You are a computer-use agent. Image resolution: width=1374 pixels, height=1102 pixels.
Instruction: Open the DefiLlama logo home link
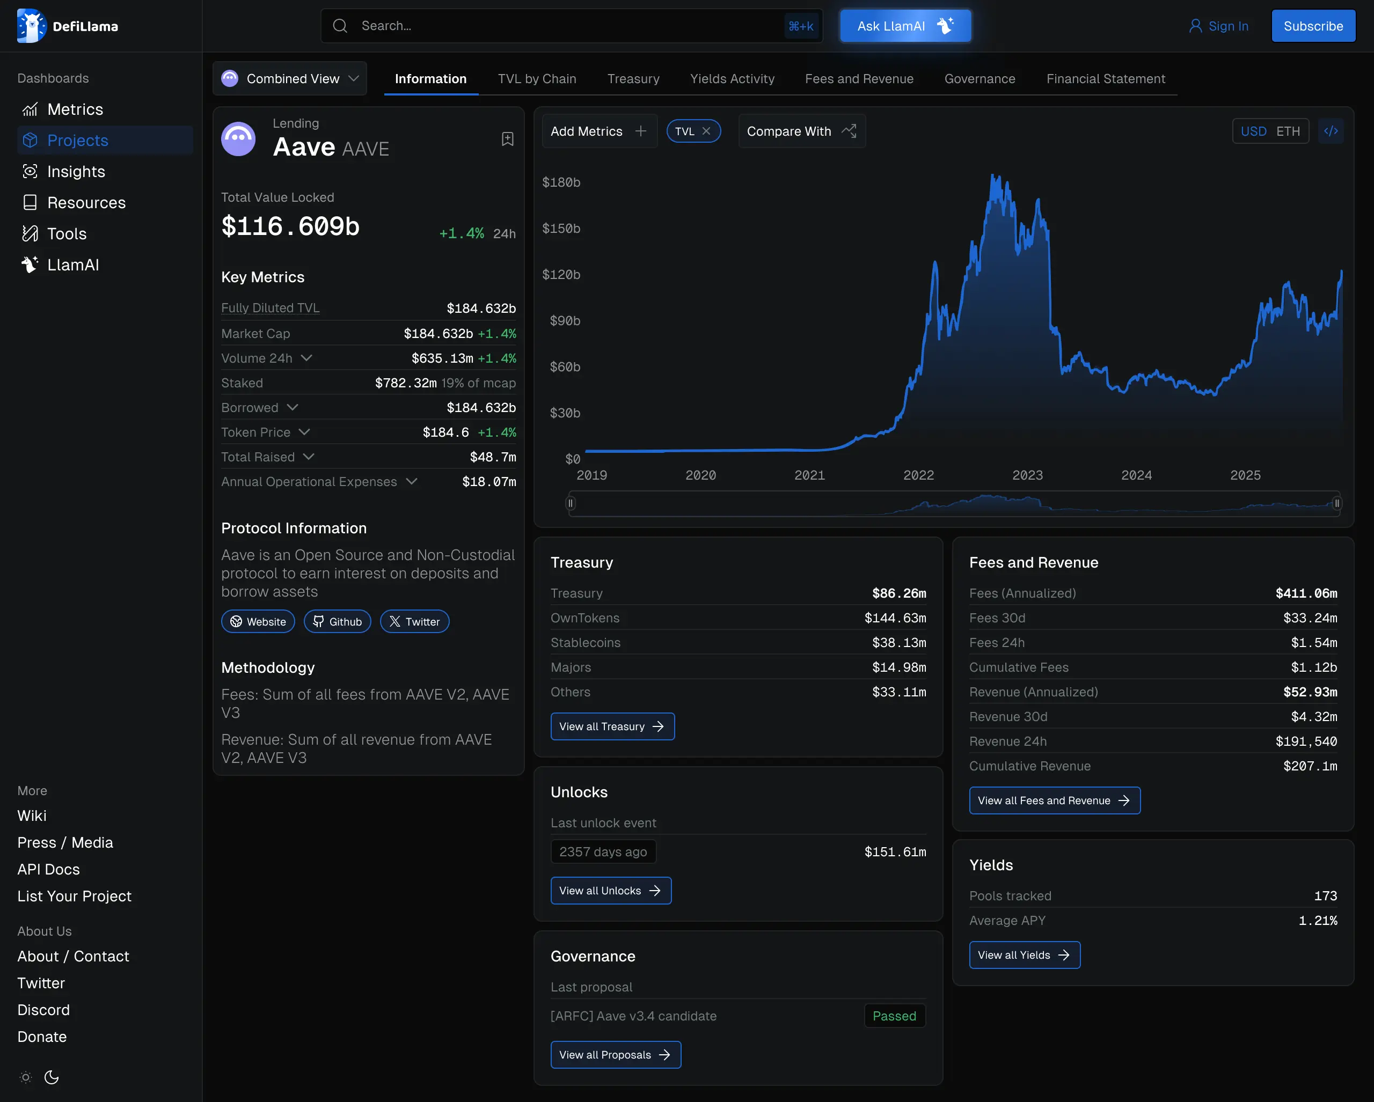[x=68, y=26]
